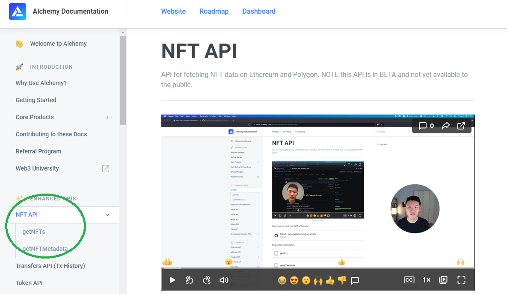
Task: Skip video forward five seconds
Action: (207, 280)
